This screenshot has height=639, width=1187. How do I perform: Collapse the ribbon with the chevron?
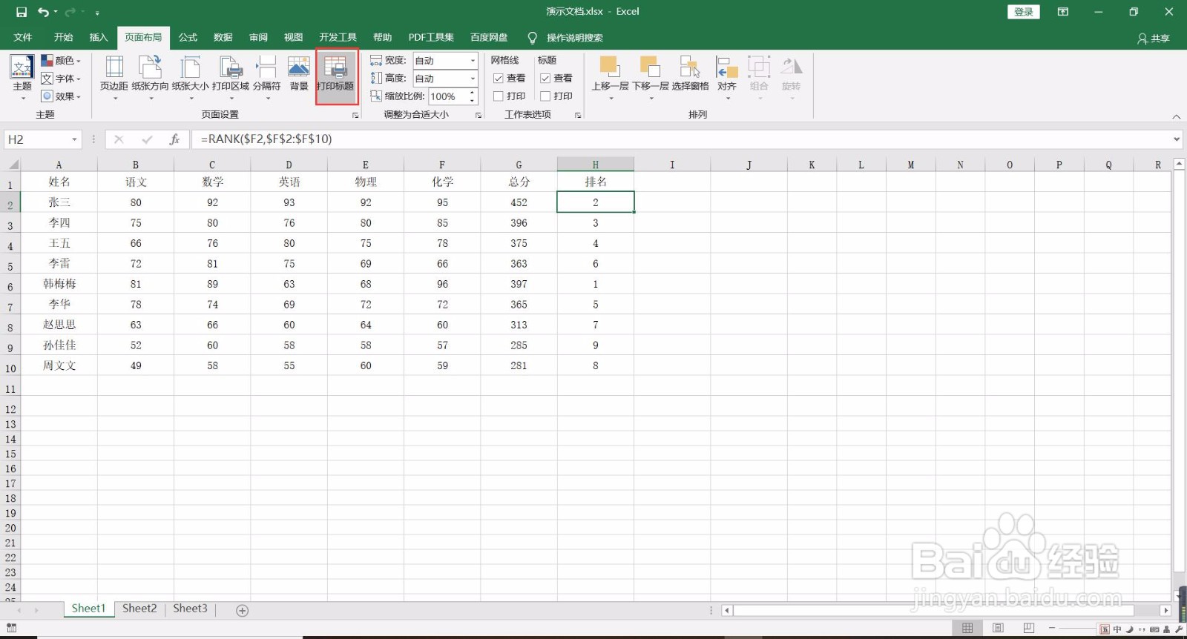(1176, 116)
